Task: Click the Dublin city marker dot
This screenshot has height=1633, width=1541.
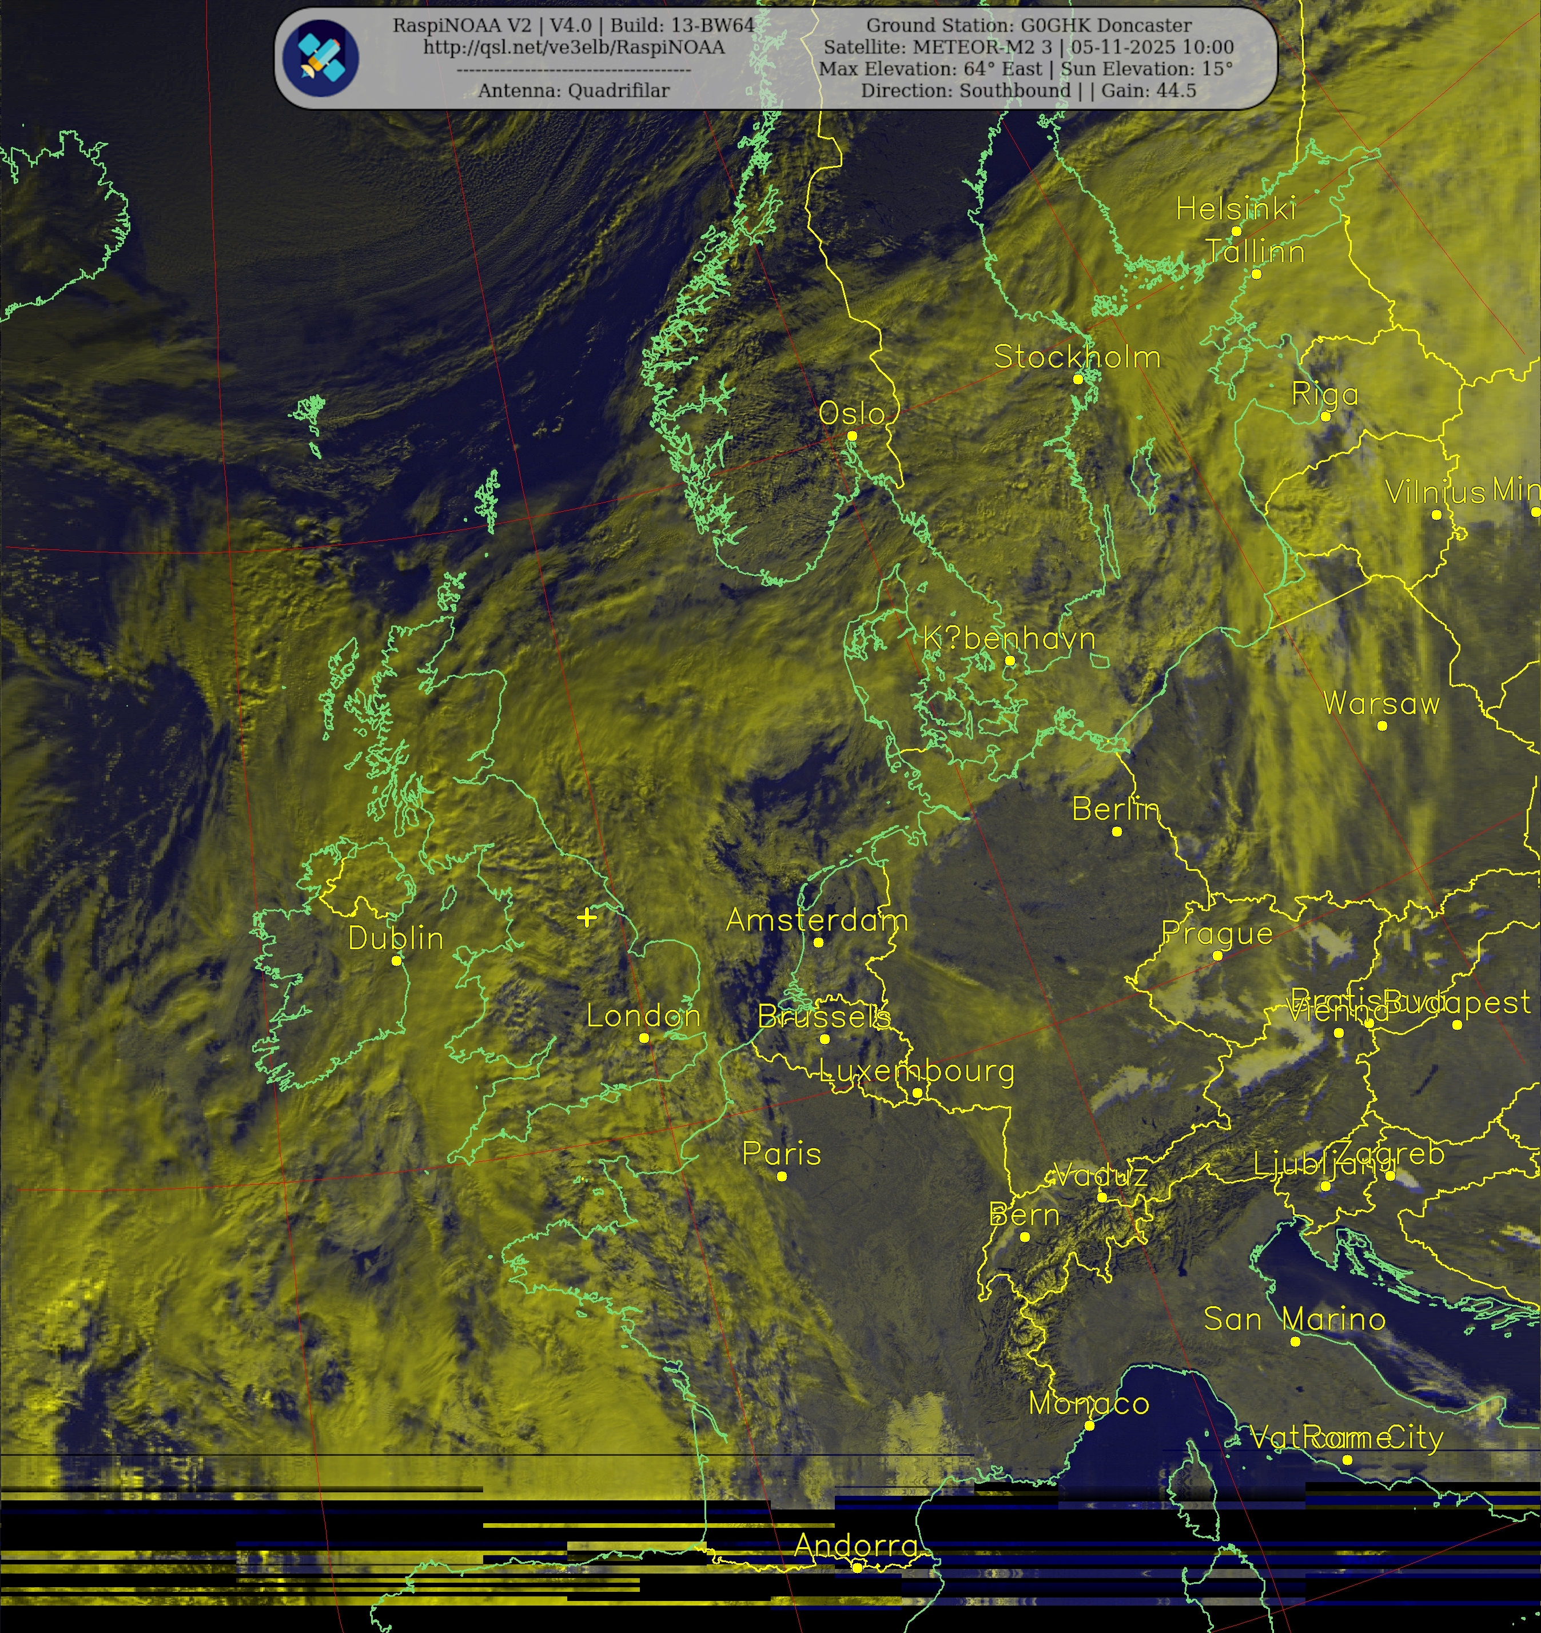Action: [x=396, y=960]
